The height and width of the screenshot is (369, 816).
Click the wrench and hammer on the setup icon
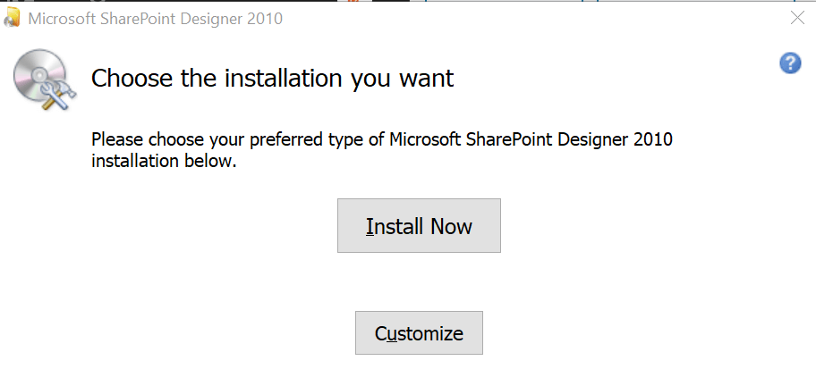(x=58, y=95)
